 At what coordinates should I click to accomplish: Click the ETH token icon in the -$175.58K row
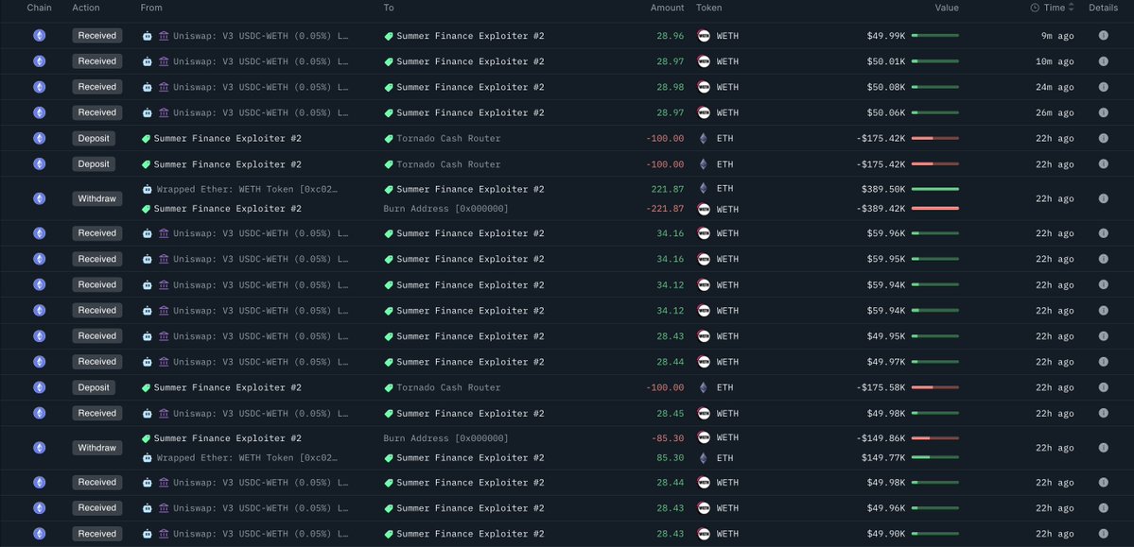tap(703, 387)
